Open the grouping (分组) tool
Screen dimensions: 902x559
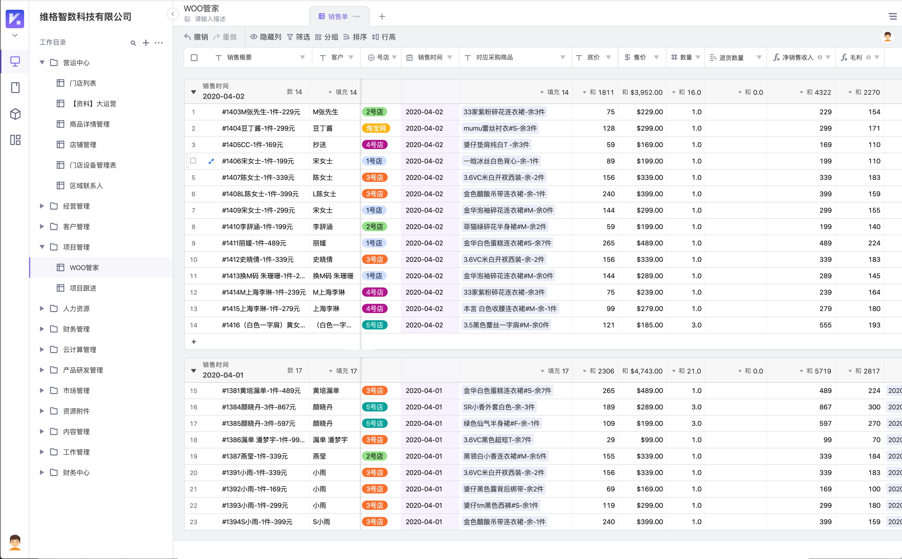point(327,37)
